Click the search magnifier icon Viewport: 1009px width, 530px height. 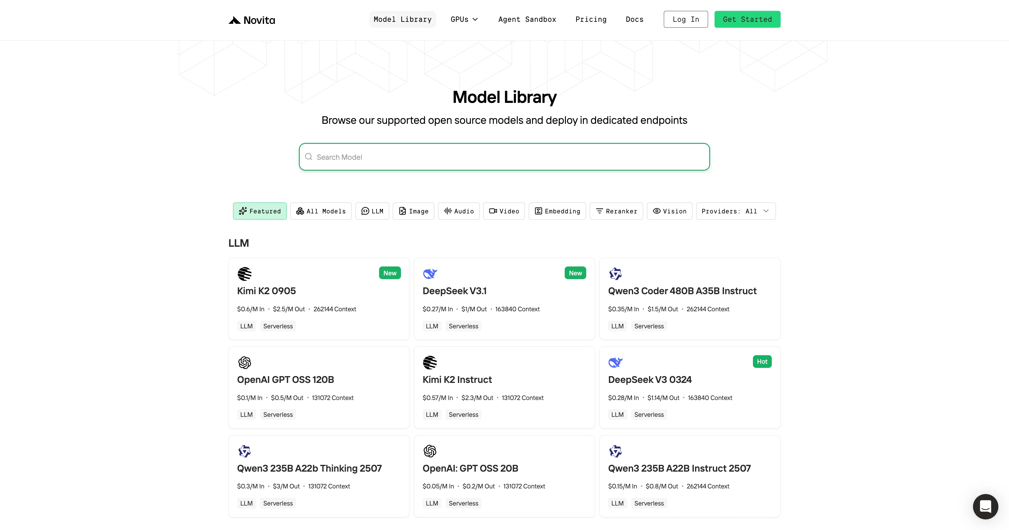click(309, 157)
